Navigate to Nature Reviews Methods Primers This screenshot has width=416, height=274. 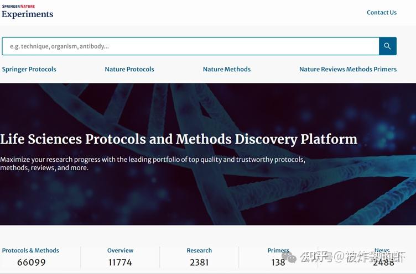point(348,70)
